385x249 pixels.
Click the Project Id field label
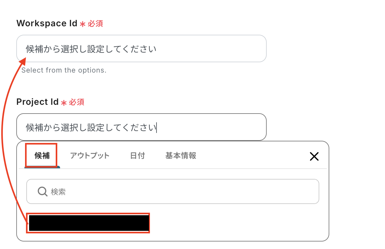tap(38, 102)
